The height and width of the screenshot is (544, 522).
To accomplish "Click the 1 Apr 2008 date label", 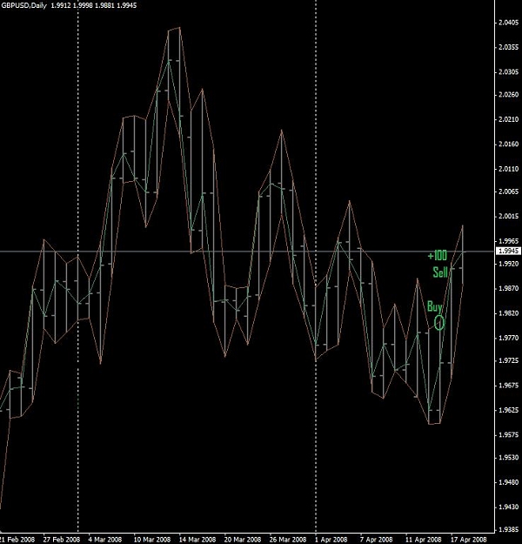I will click(x=331, y=540).
